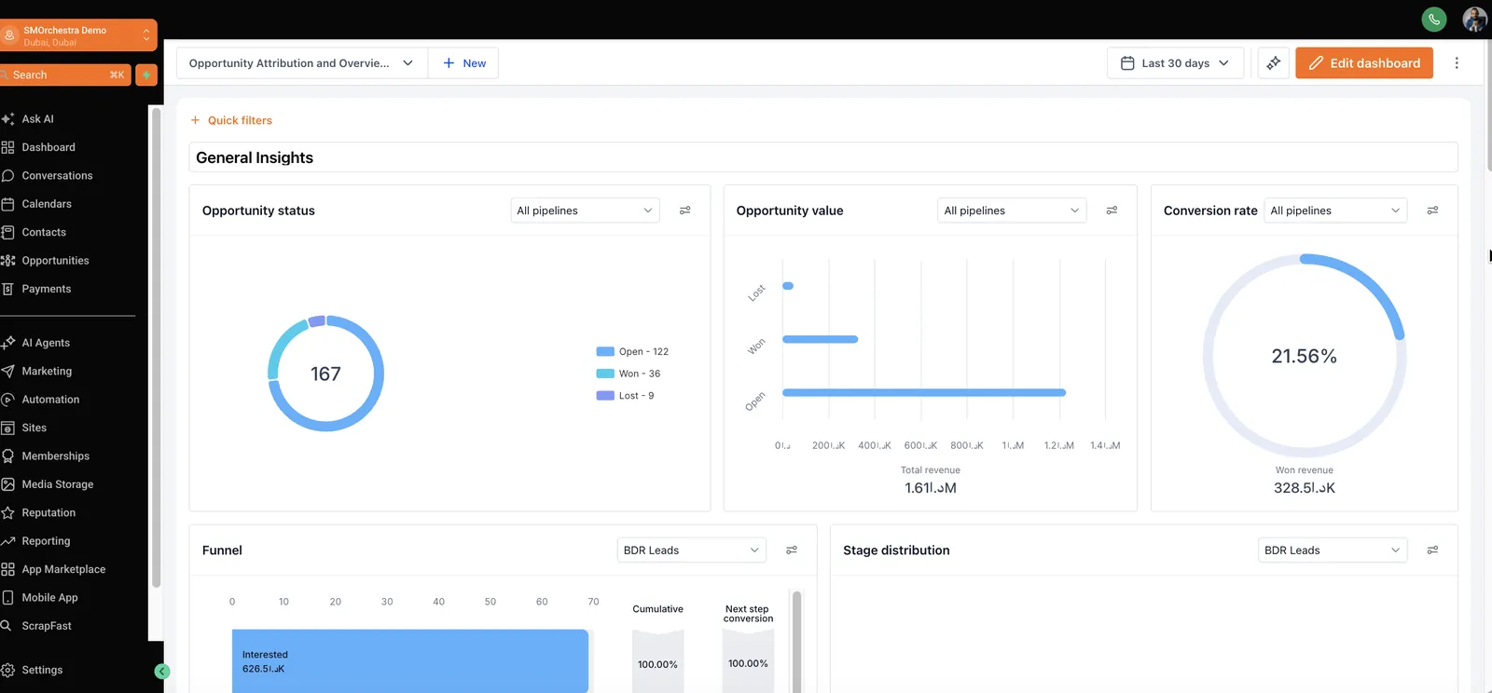The width and height of the screenshot is (1492, 693).
Task: Click the sidebar vertical scrollbar
Action: pyautogui.click(x=156, y=347)
